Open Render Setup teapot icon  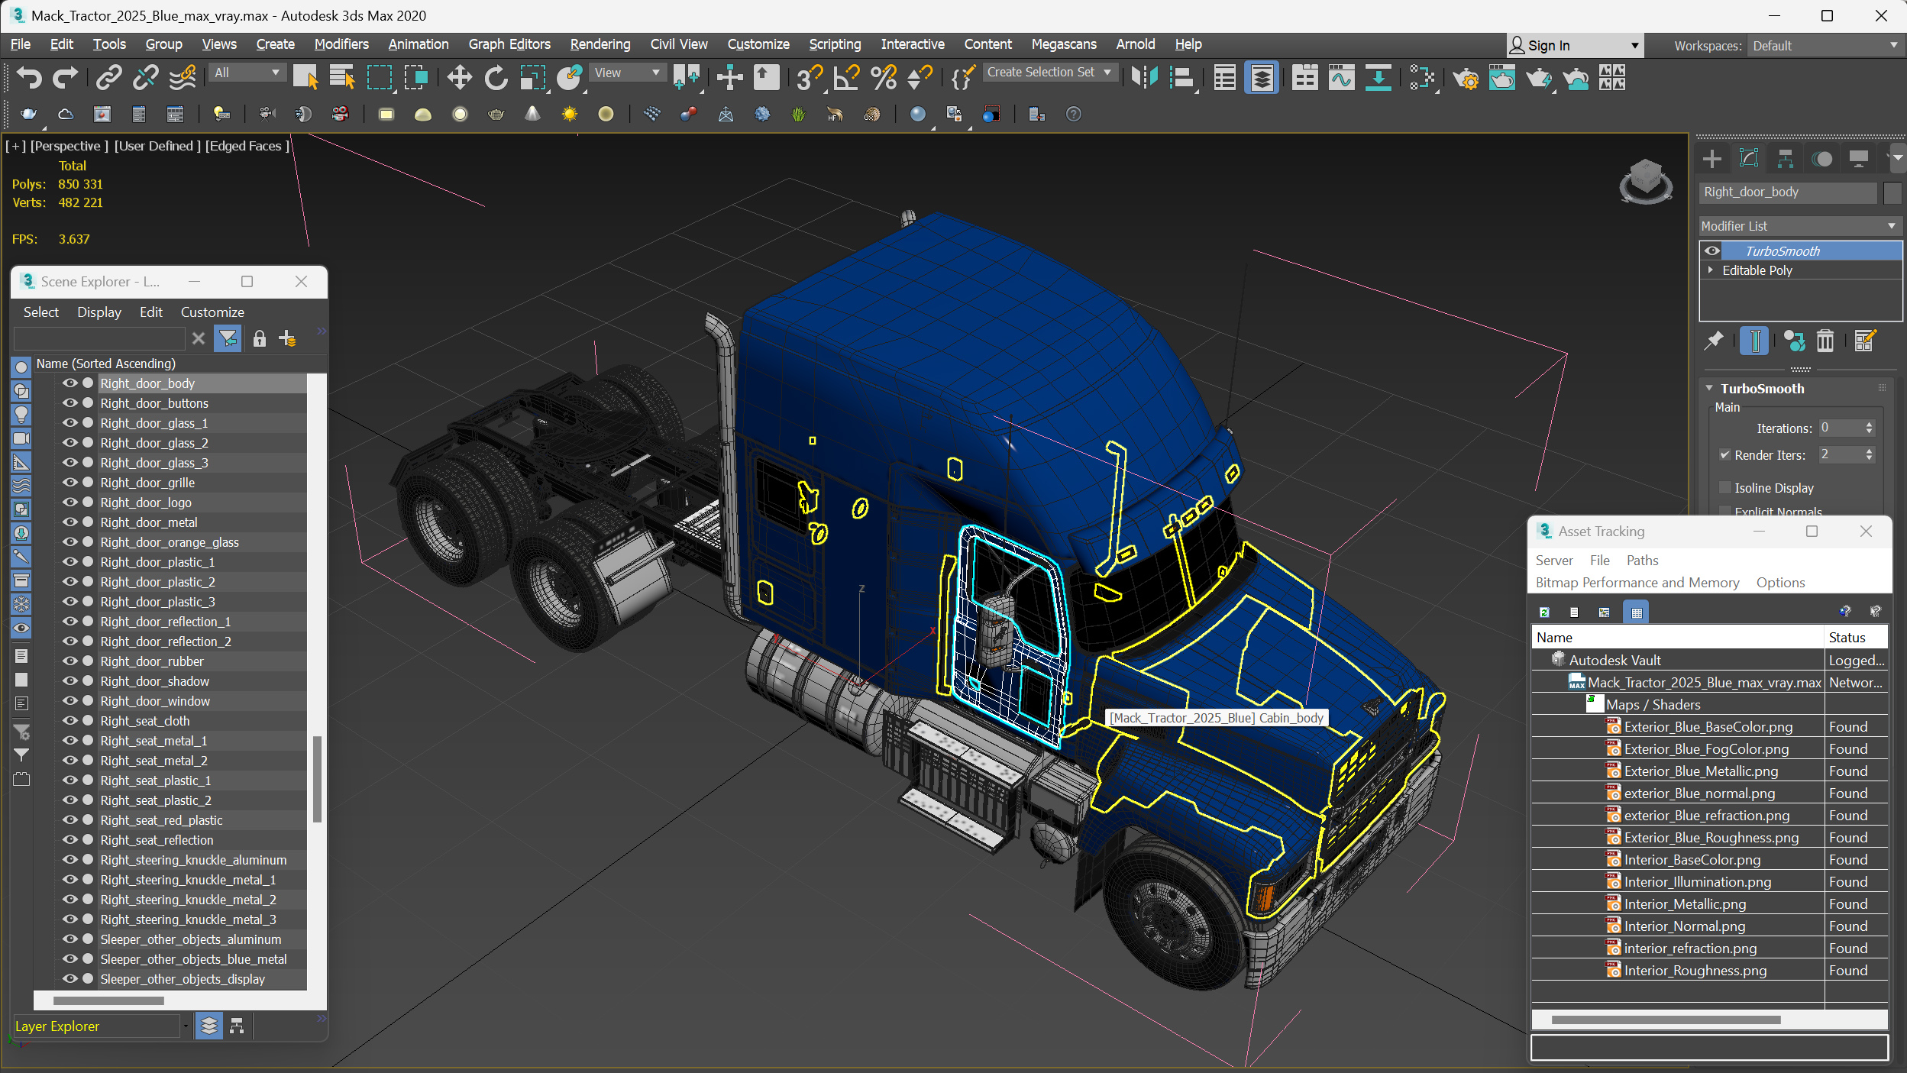[1465, 78]
